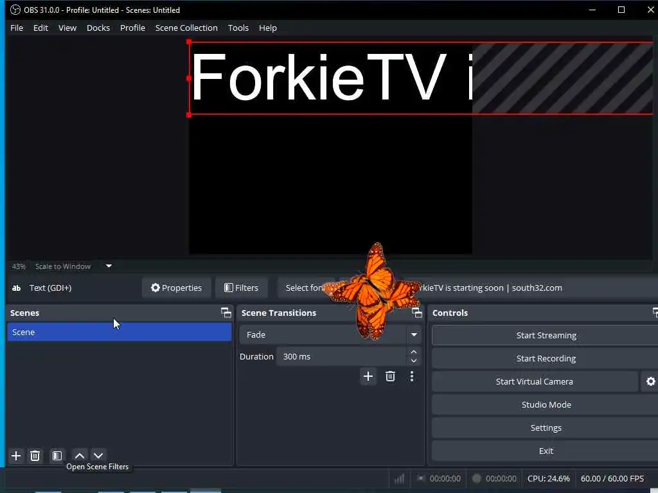Open virtual camera settings gear
658x493 pixels.
(x=650, y=381)
